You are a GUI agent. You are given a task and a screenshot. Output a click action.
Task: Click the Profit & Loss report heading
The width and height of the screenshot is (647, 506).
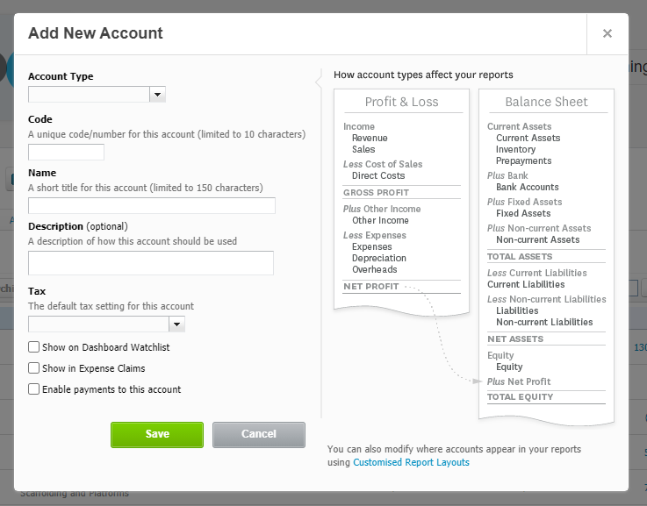coord(401,102)
